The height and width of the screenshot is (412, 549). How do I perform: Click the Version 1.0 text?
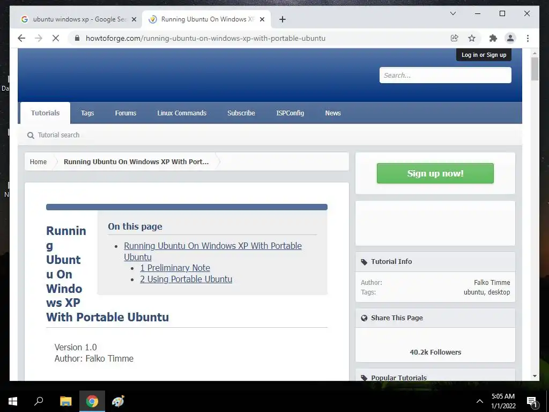(x=76, y=347)
